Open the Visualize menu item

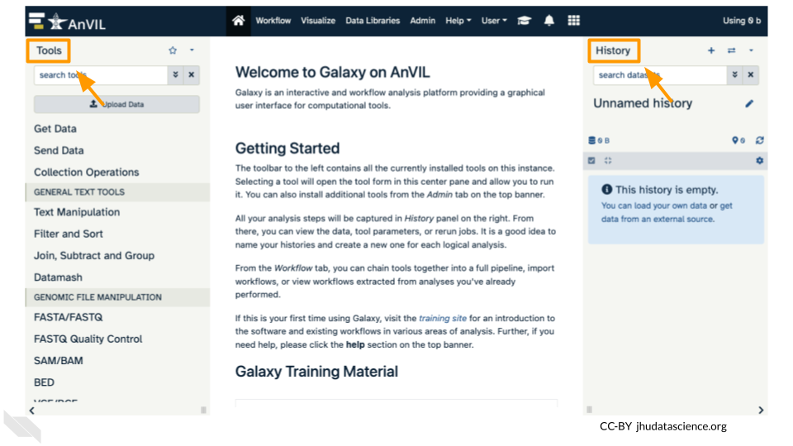coord(318,21)
